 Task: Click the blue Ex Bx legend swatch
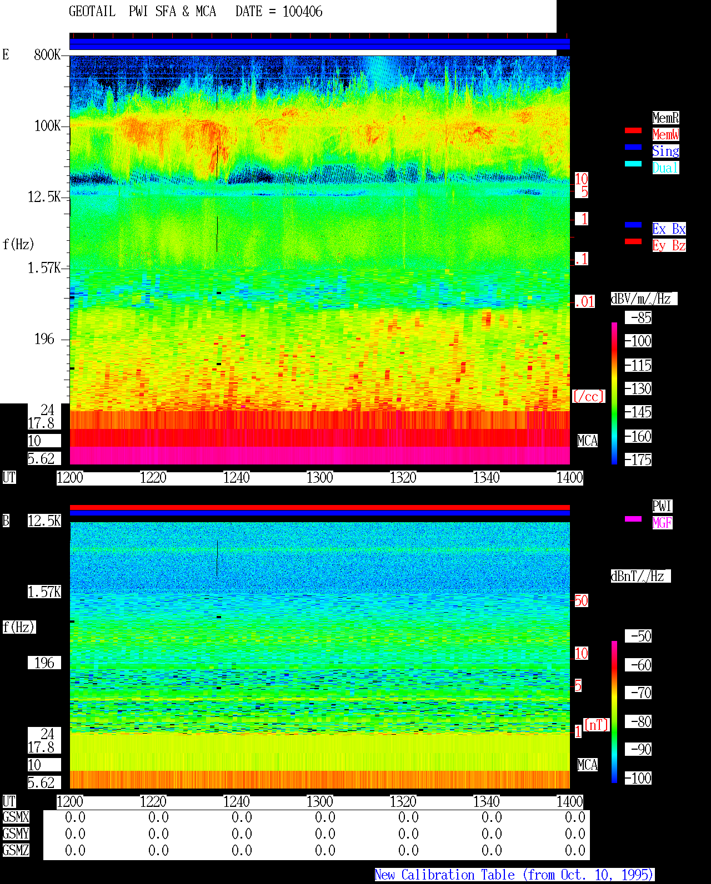coord(633,225)
